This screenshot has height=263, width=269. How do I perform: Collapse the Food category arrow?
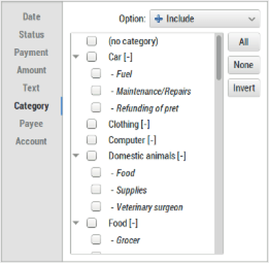(76, 223)
